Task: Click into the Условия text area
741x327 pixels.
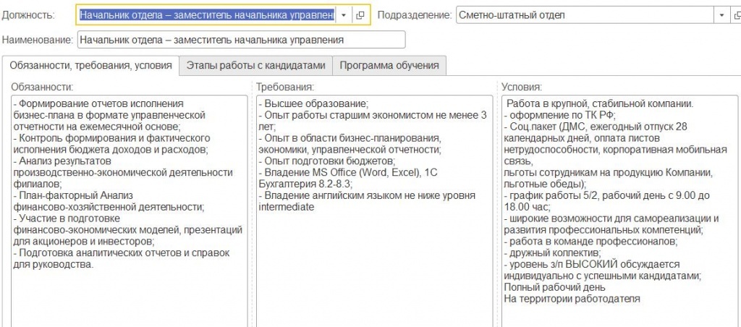Action: pyautogui.click(x=619, y=315)
